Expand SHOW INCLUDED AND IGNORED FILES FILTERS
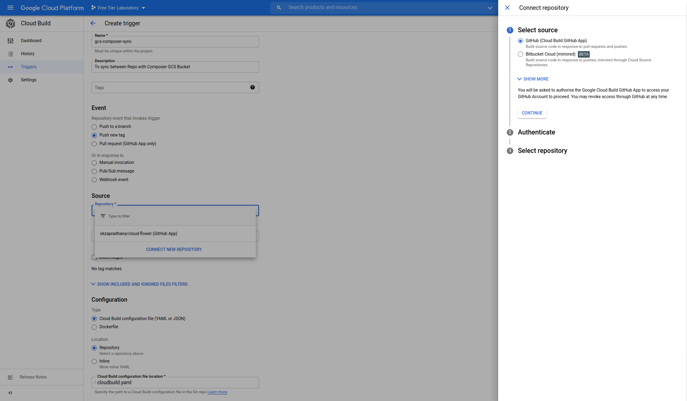 (139, 285)
